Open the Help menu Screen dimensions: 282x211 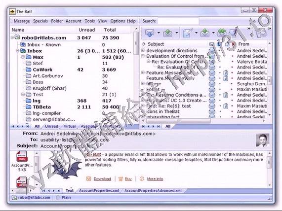[x=131, y=21]
